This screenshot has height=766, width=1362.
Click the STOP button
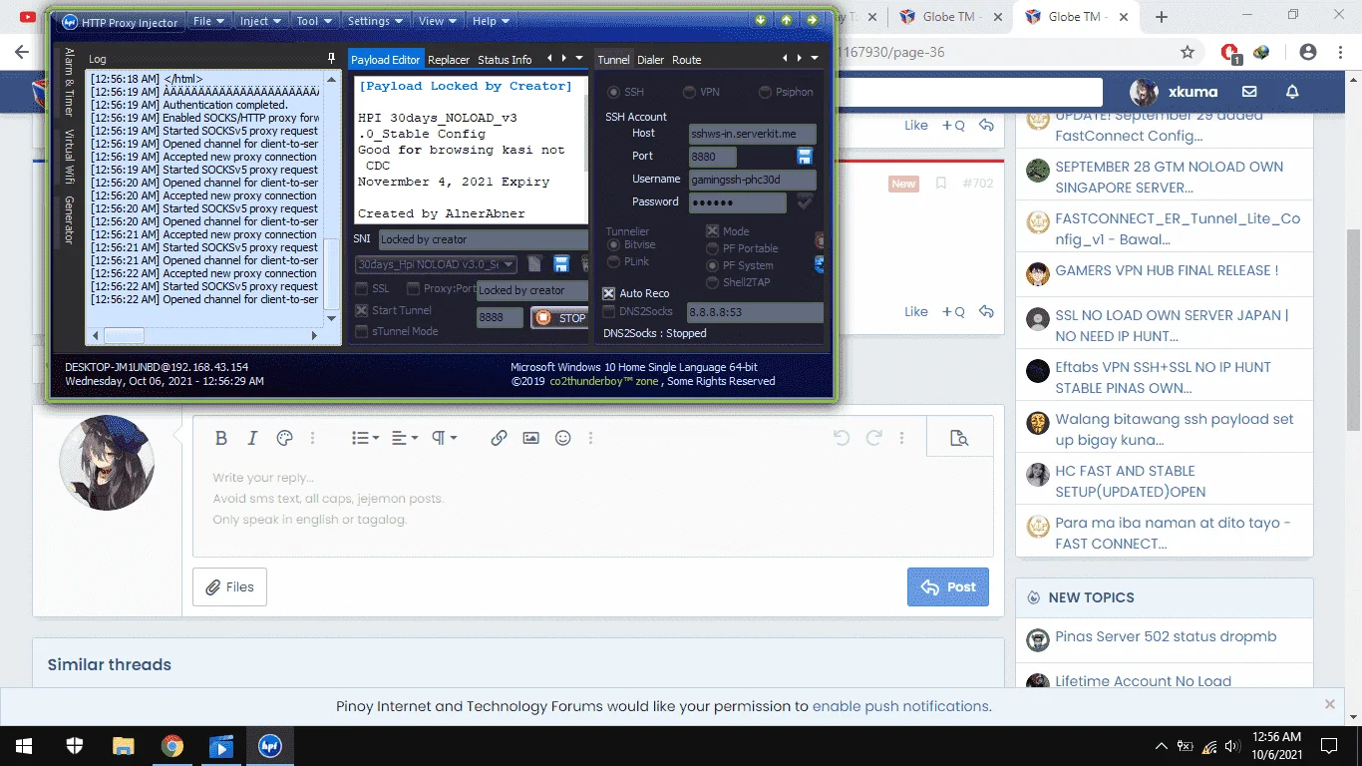pos(559,318)
